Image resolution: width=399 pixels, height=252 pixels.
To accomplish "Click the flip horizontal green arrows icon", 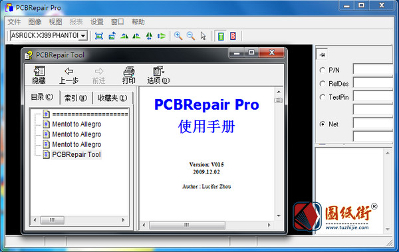I will (x=149, y=36).
